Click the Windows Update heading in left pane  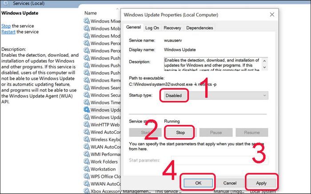point(20,13)
